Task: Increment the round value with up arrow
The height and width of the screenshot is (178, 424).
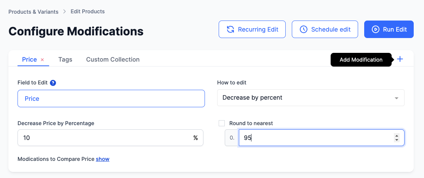Action: (x=397, y=136)
